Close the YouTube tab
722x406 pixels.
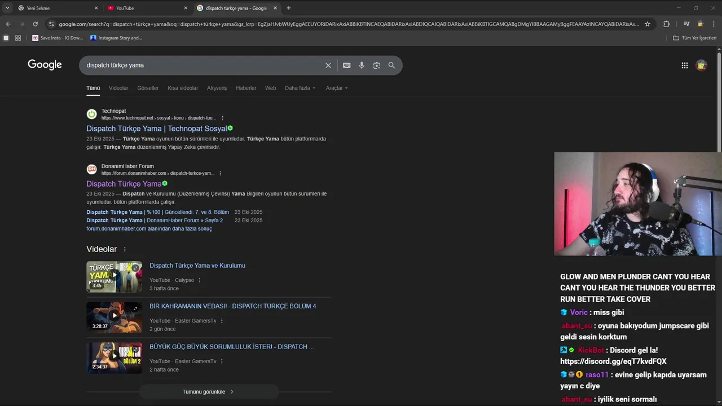pos(186,8)
